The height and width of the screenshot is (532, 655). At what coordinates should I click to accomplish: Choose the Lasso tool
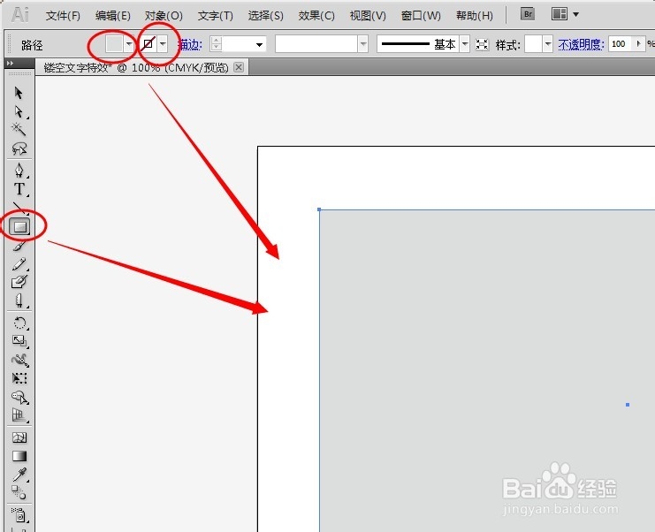coord(19,148)
